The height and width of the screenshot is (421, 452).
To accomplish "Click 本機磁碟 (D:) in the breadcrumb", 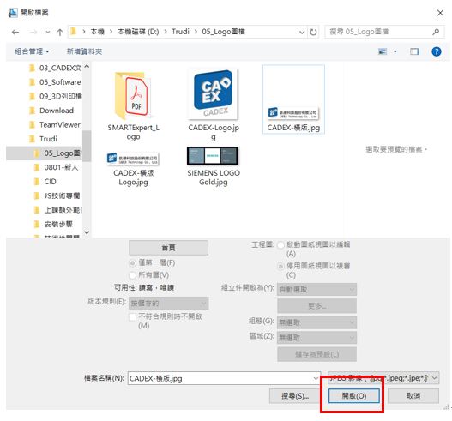I will coord(138,32).
